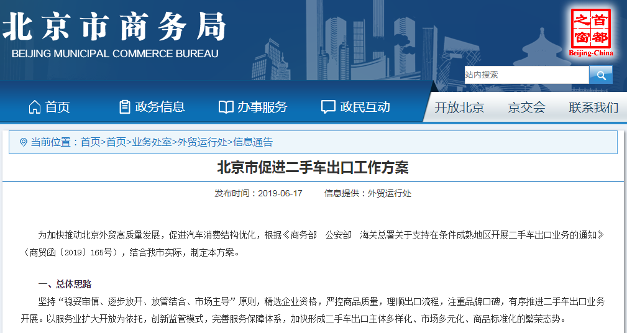Viewport: 627px width, 333px height.
Task: Click the publish date 发布时间：2019-06-17
Action: click(x=259, y=193)
